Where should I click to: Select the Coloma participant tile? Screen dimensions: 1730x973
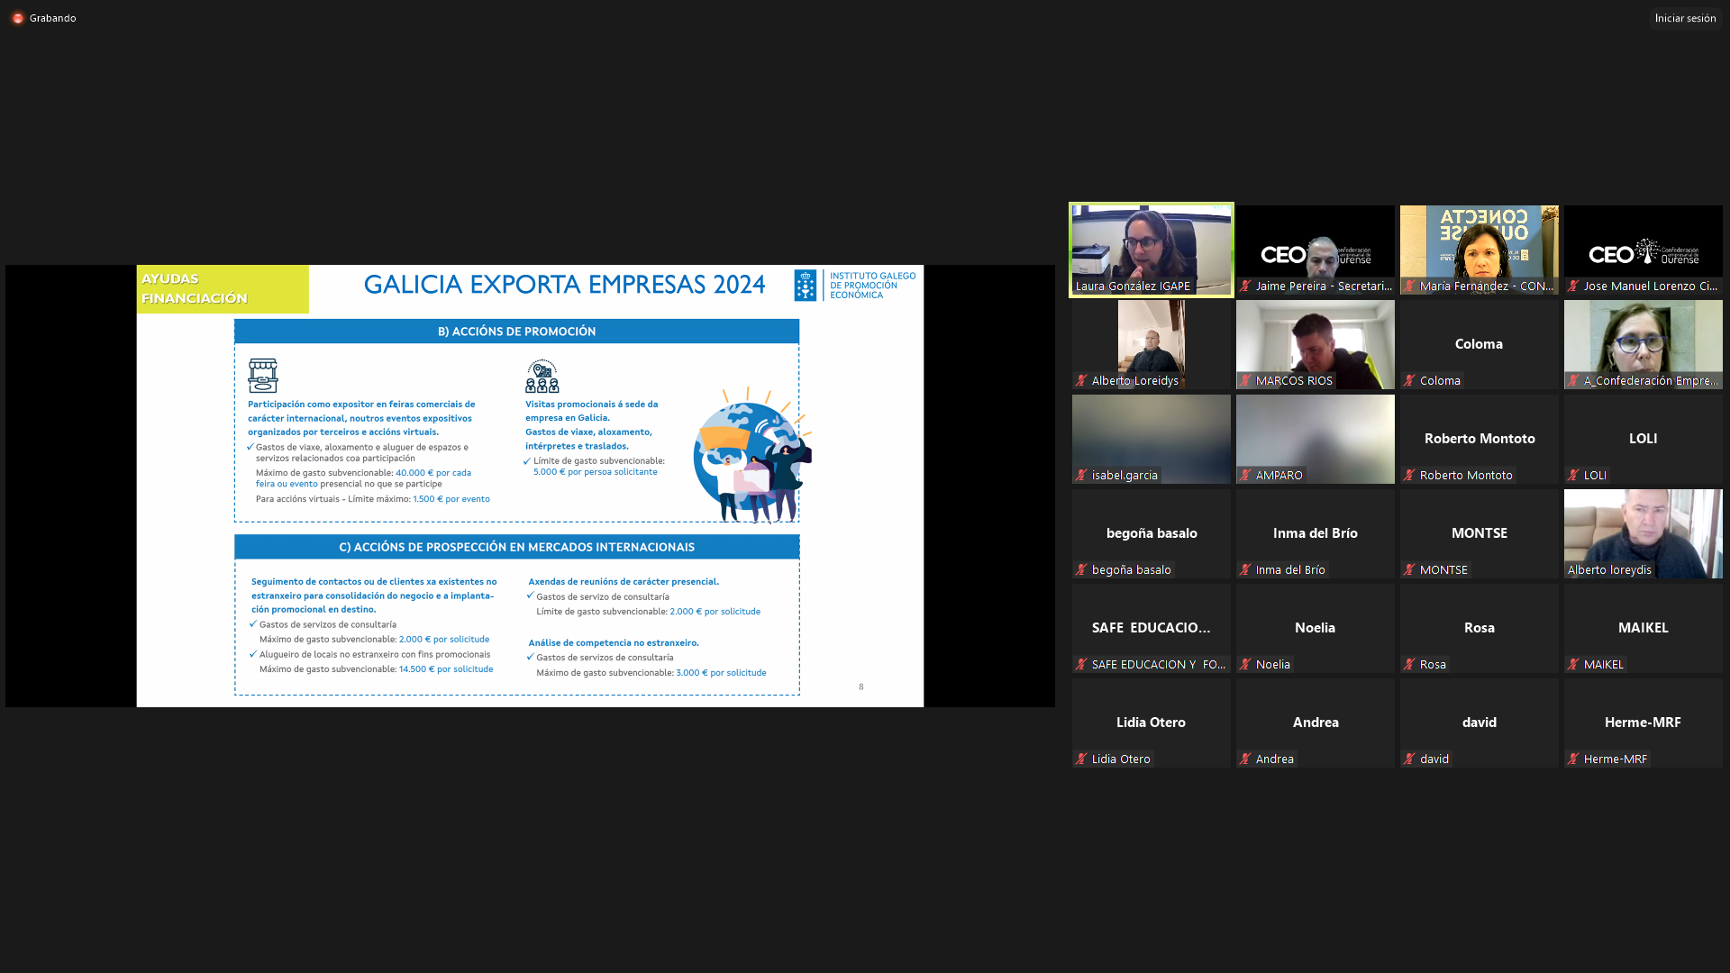[1479, 344]
